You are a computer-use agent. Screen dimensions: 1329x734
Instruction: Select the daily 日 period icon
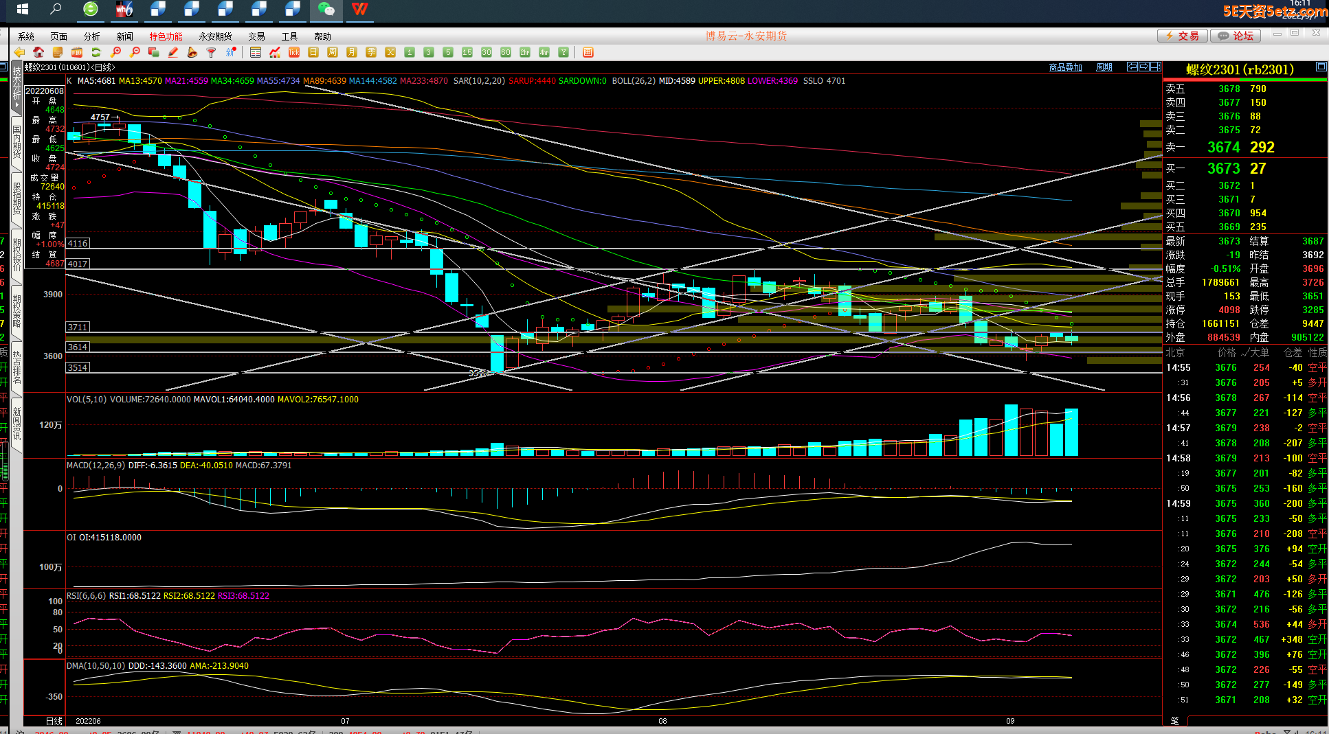tap(313, 52)
